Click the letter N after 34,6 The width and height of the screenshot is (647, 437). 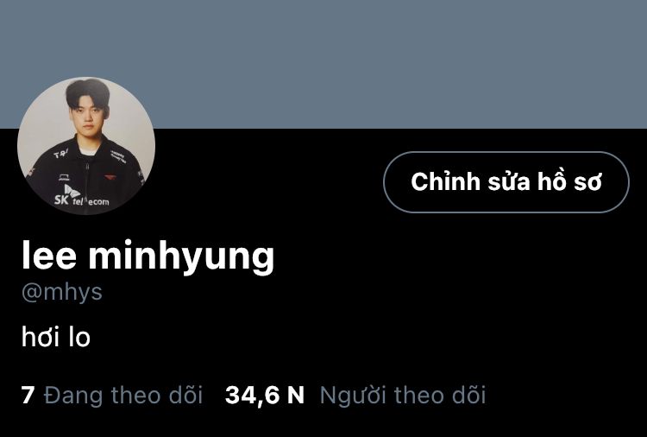(295, 395)
